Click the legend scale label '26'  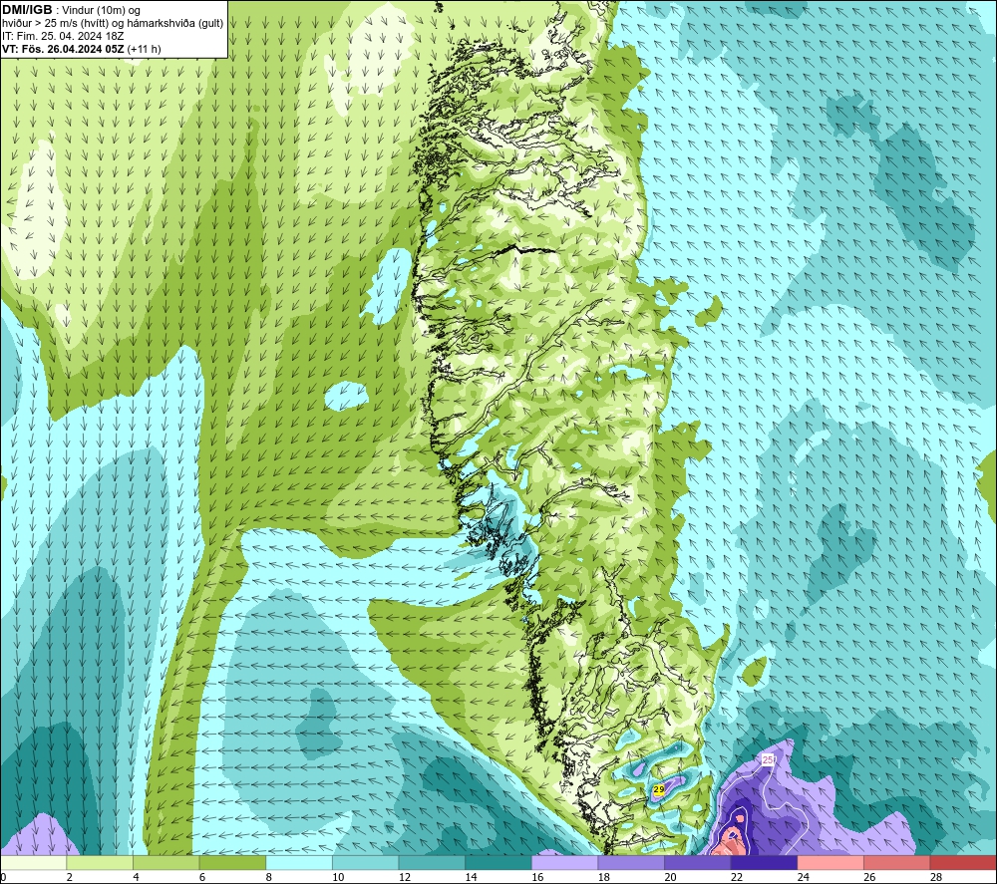[869, 877]
